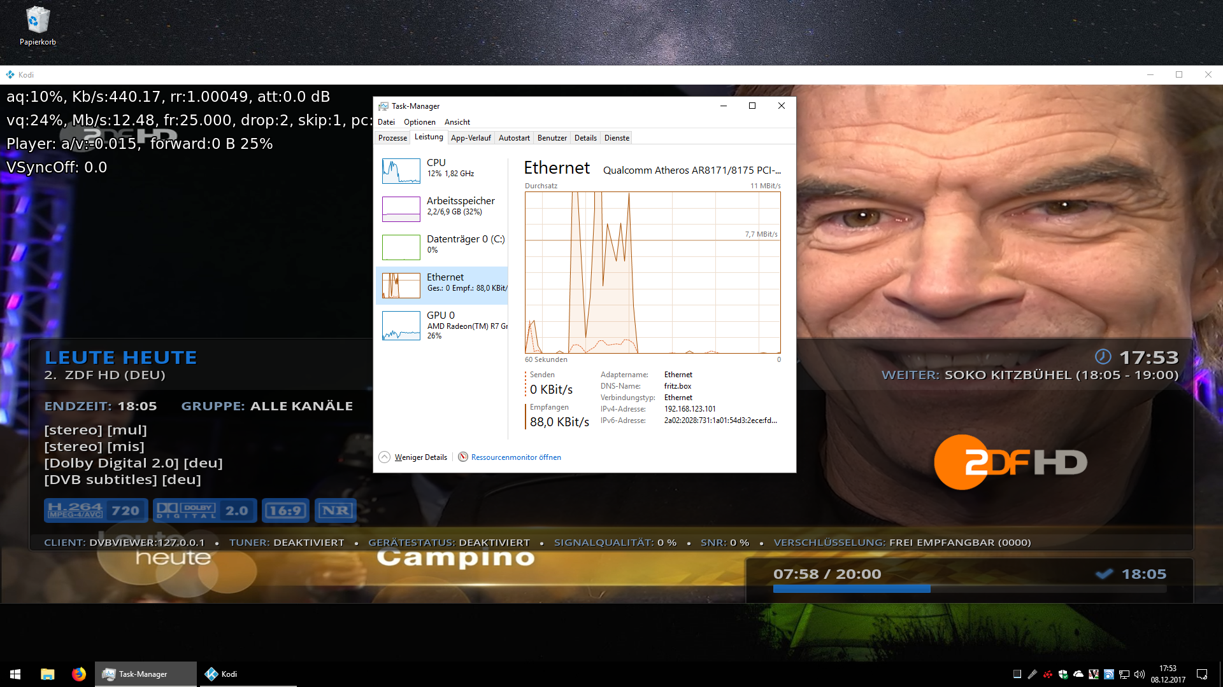1223x687 pixels.
Task: Open the Papierkorb desktop icon
Action: tap(38, 27)
